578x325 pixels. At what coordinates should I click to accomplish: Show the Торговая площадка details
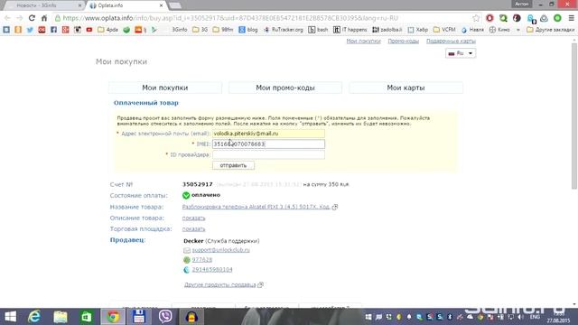click(x=193, y=229)
